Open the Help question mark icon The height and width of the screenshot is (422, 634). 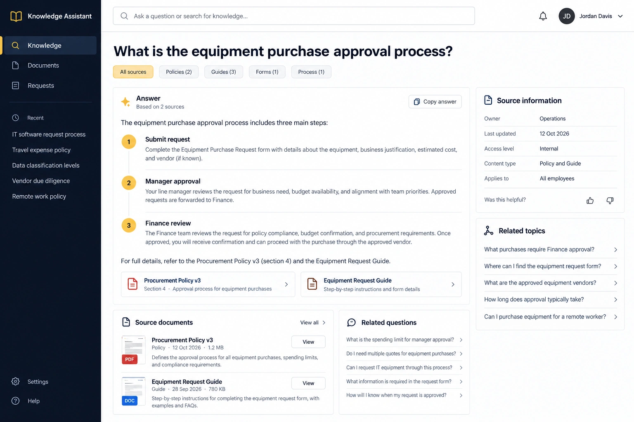coord(16,401)
